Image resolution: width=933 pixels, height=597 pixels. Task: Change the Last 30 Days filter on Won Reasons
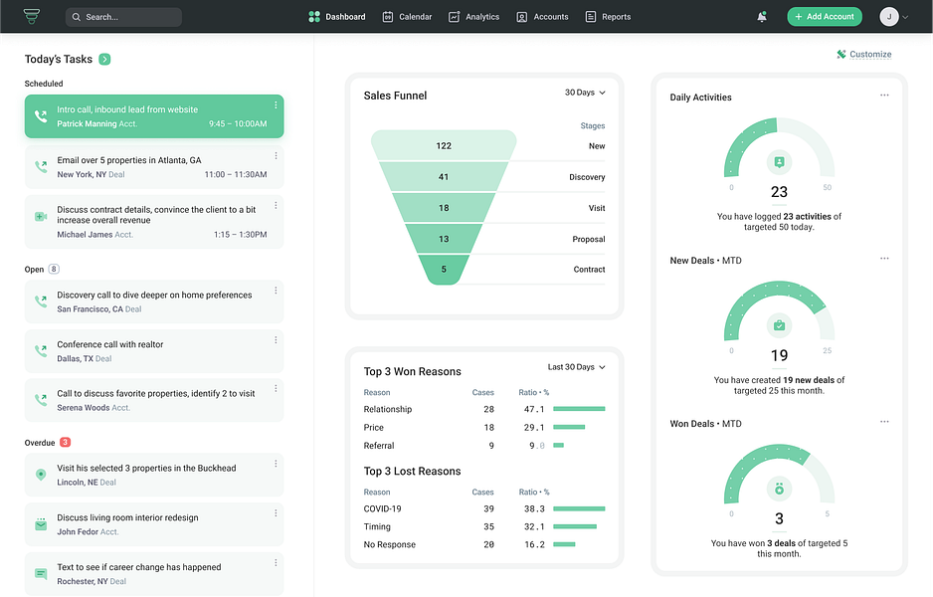point(575,366)
